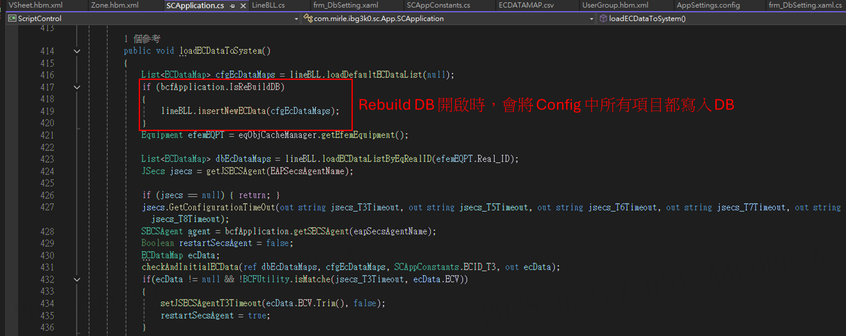846x336 pixels.
Task: Open the frm_DbSetting.xaml tab
Action: click(346, 5)
